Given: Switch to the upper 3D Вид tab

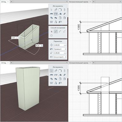Looking at the screenshot, I should 4,2.
